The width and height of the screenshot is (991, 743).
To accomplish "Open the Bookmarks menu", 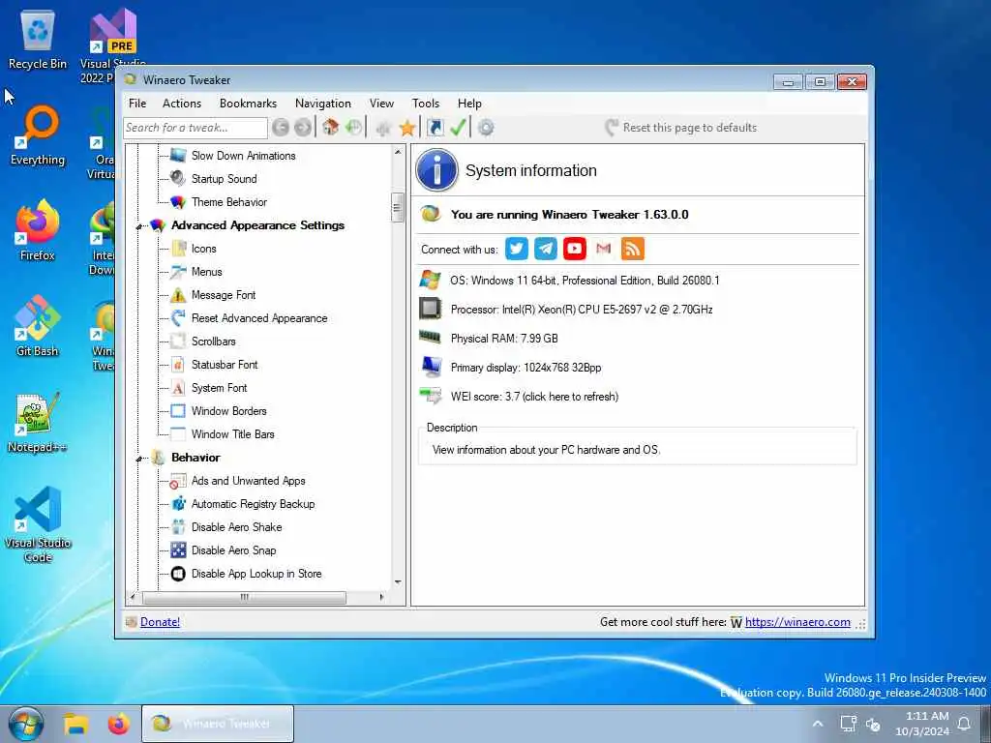I will pyautogui.click(x=248, y=103).
